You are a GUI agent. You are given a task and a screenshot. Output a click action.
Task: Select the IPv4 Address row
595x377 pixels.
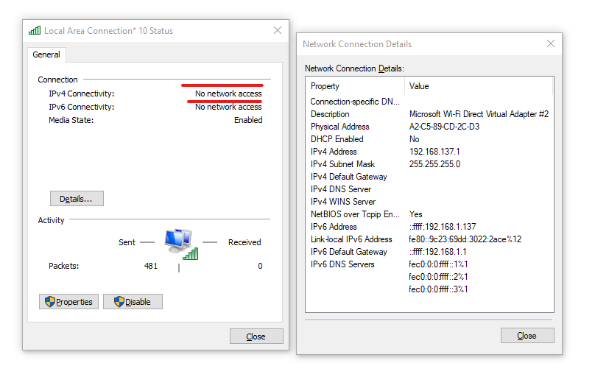pyautogui.click(x=429, y=152)
